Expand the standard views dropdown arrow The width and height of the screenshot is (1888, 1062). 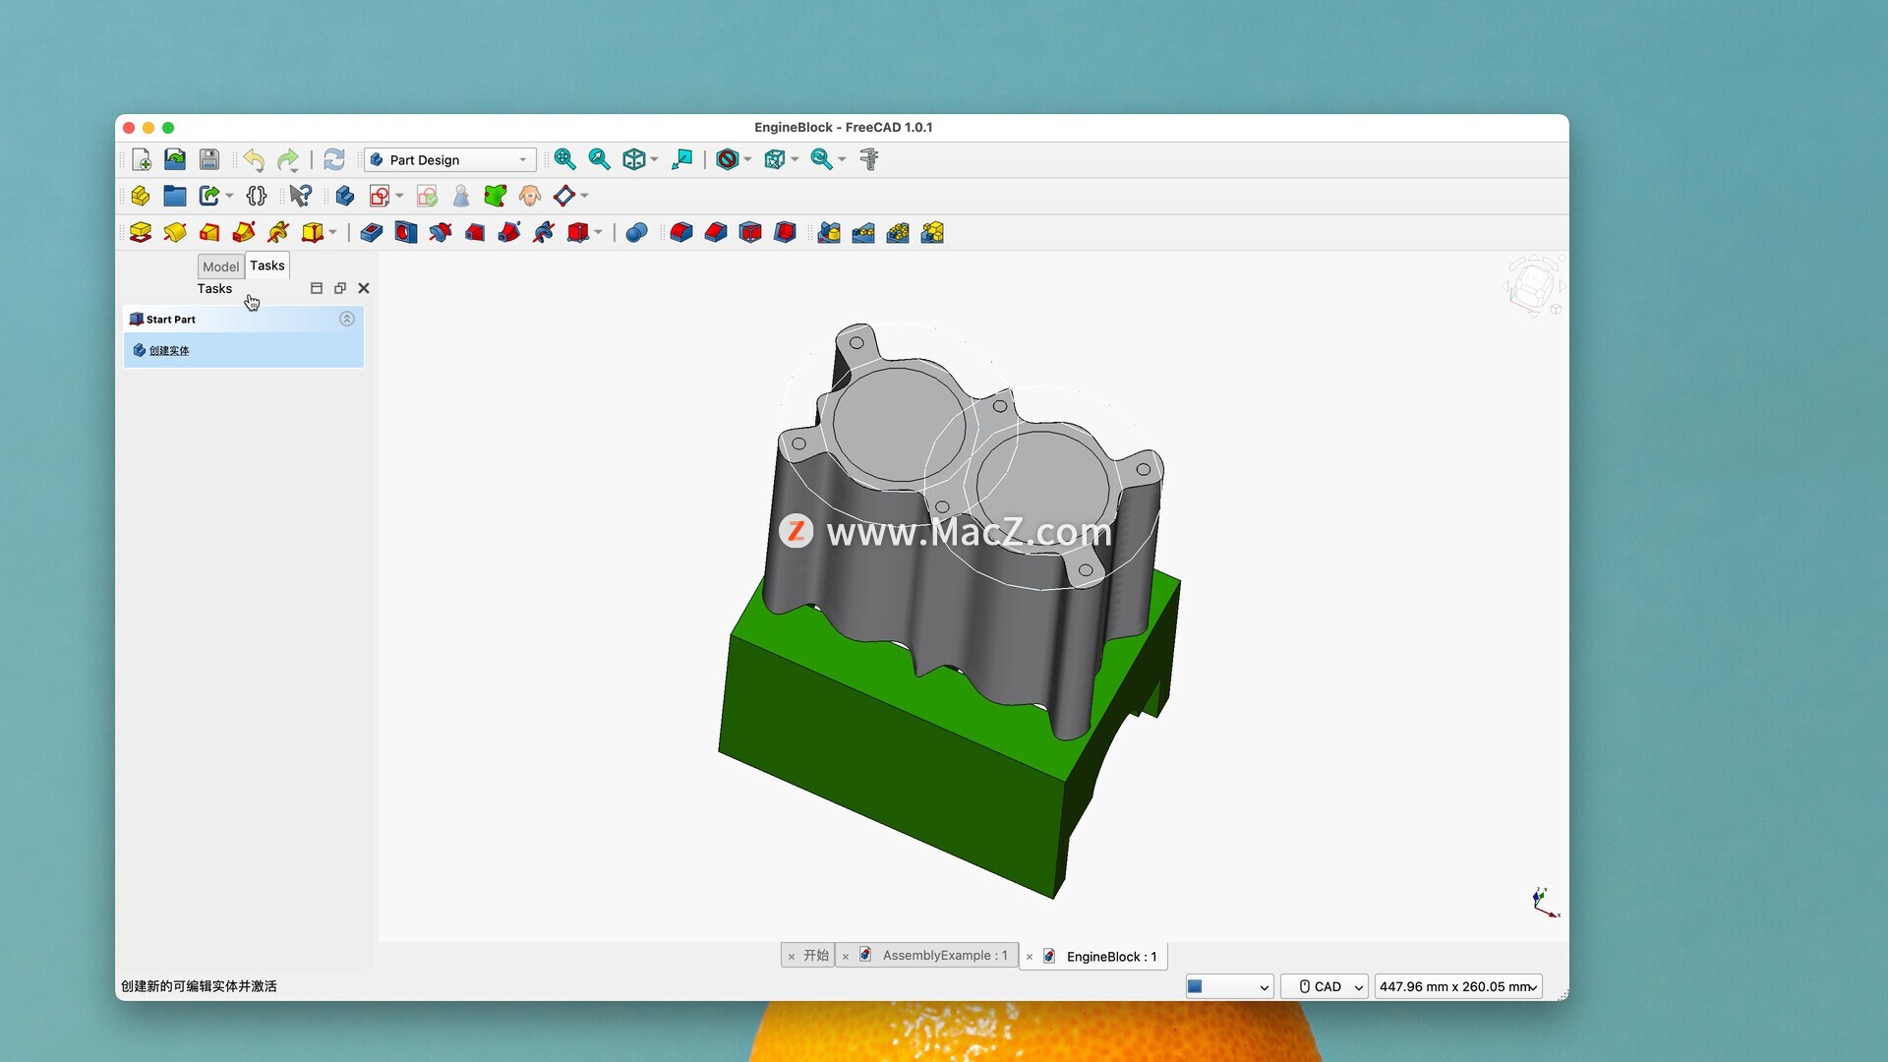click(655, 159)
